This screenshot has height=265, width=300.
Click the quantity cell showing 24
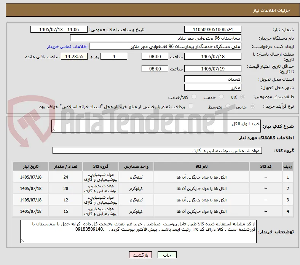pyautogui.click(x=65, y=177)
